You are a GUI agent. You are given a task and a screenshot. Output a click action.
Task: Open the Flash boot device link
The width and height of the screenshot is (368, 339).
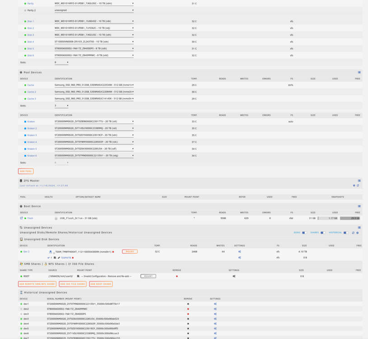30,218
